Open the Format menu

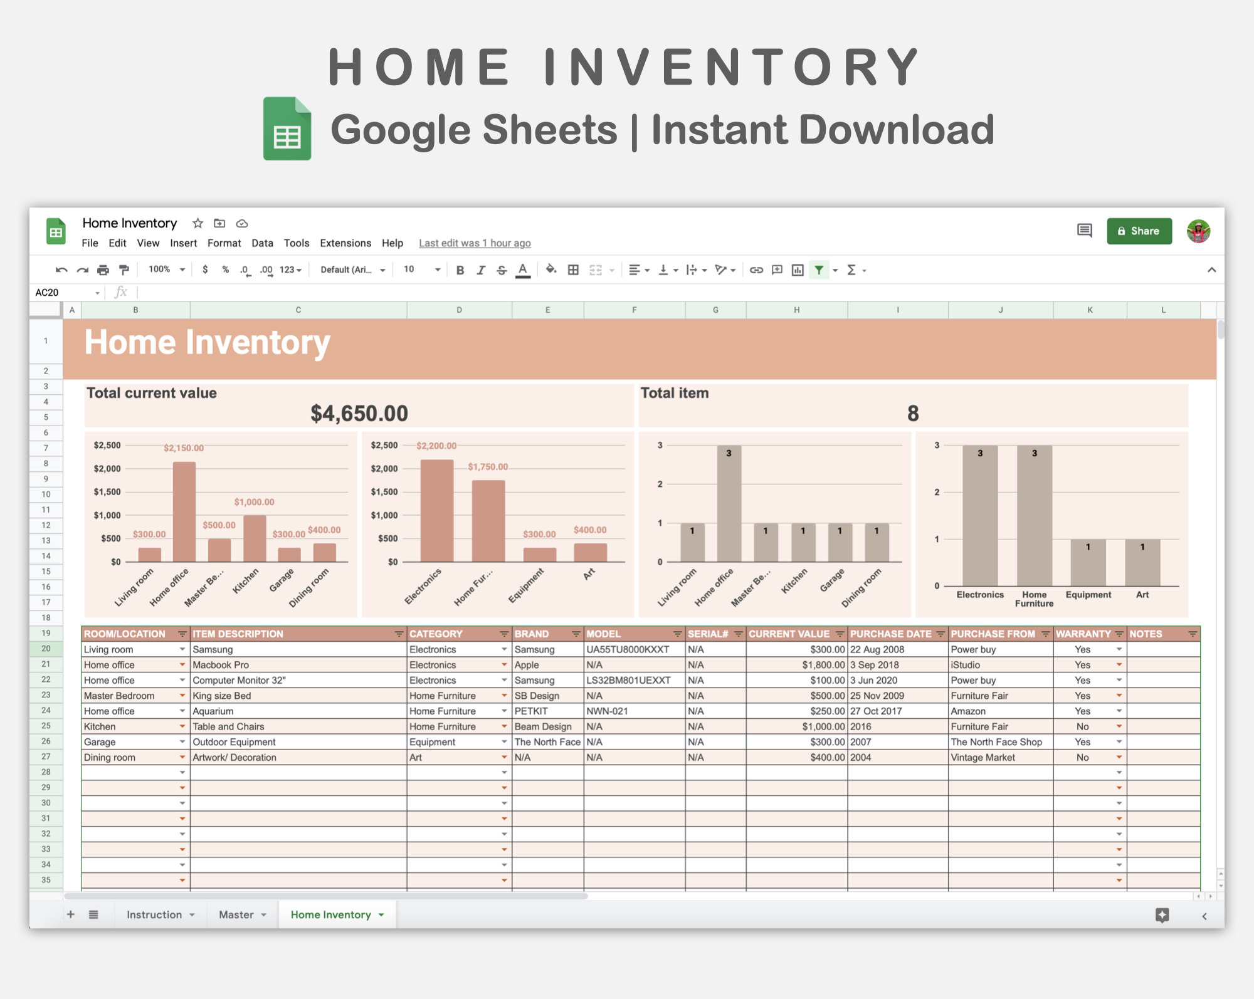tap(224, 243)
